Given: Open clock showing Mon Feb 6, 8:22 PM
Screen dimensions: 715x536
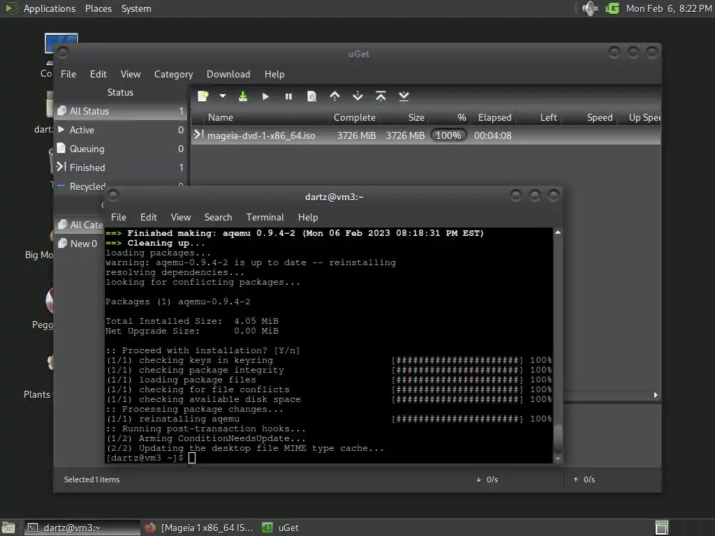Looking at the screenshot, I should 669,8.
